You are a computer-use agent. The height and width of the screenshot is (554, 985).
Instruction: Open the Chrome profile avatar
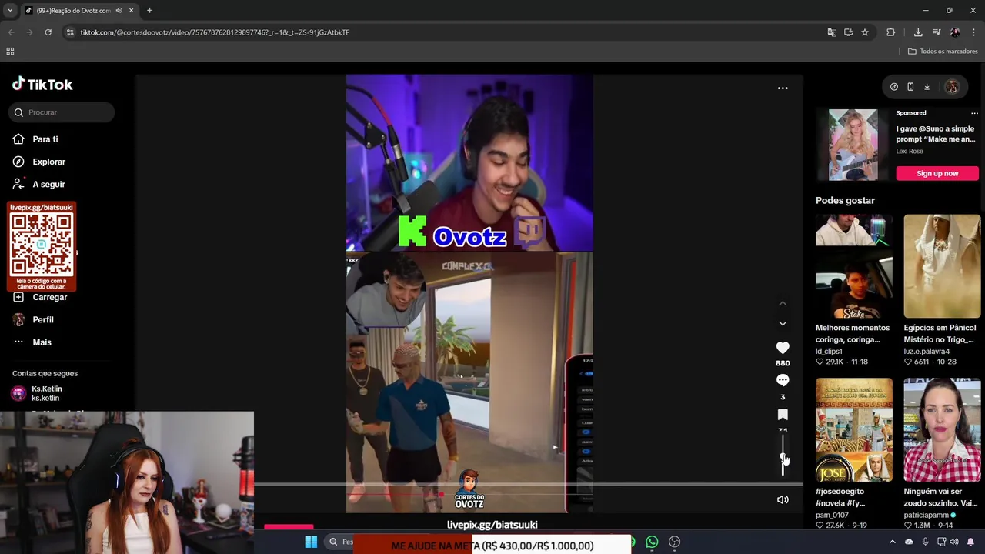(955, 32)
